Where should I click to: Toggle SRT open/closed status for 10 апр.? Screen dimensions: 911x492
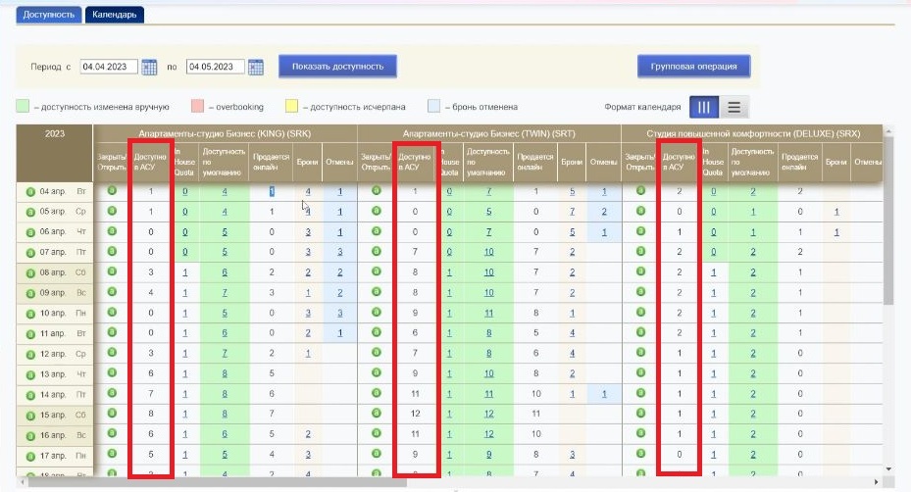pyautogui.click(x=377, y=312)
